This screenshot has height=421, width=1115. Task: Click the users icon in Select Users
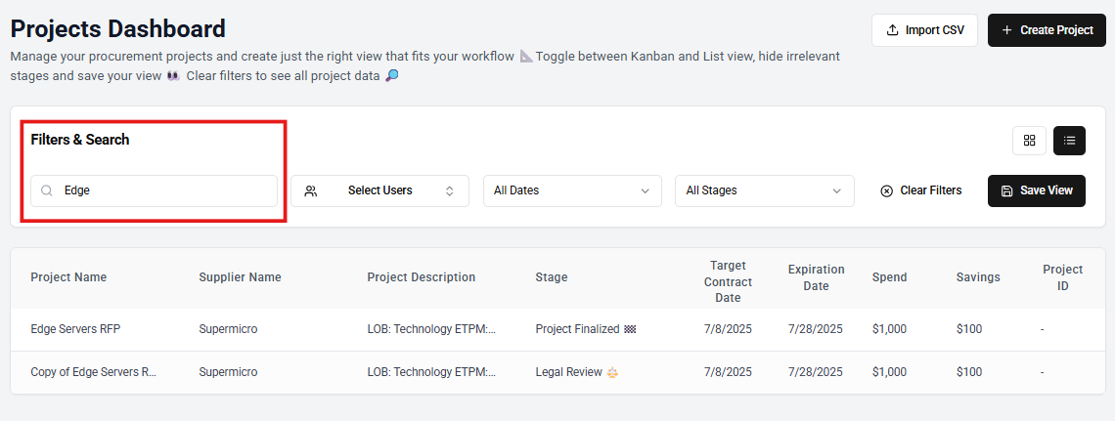tap(311, 191)
